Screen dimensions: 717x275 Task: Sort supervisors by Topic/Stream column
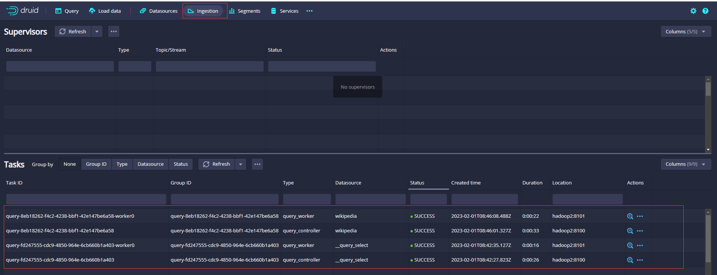pyautogui.click(x=171, y=50)
